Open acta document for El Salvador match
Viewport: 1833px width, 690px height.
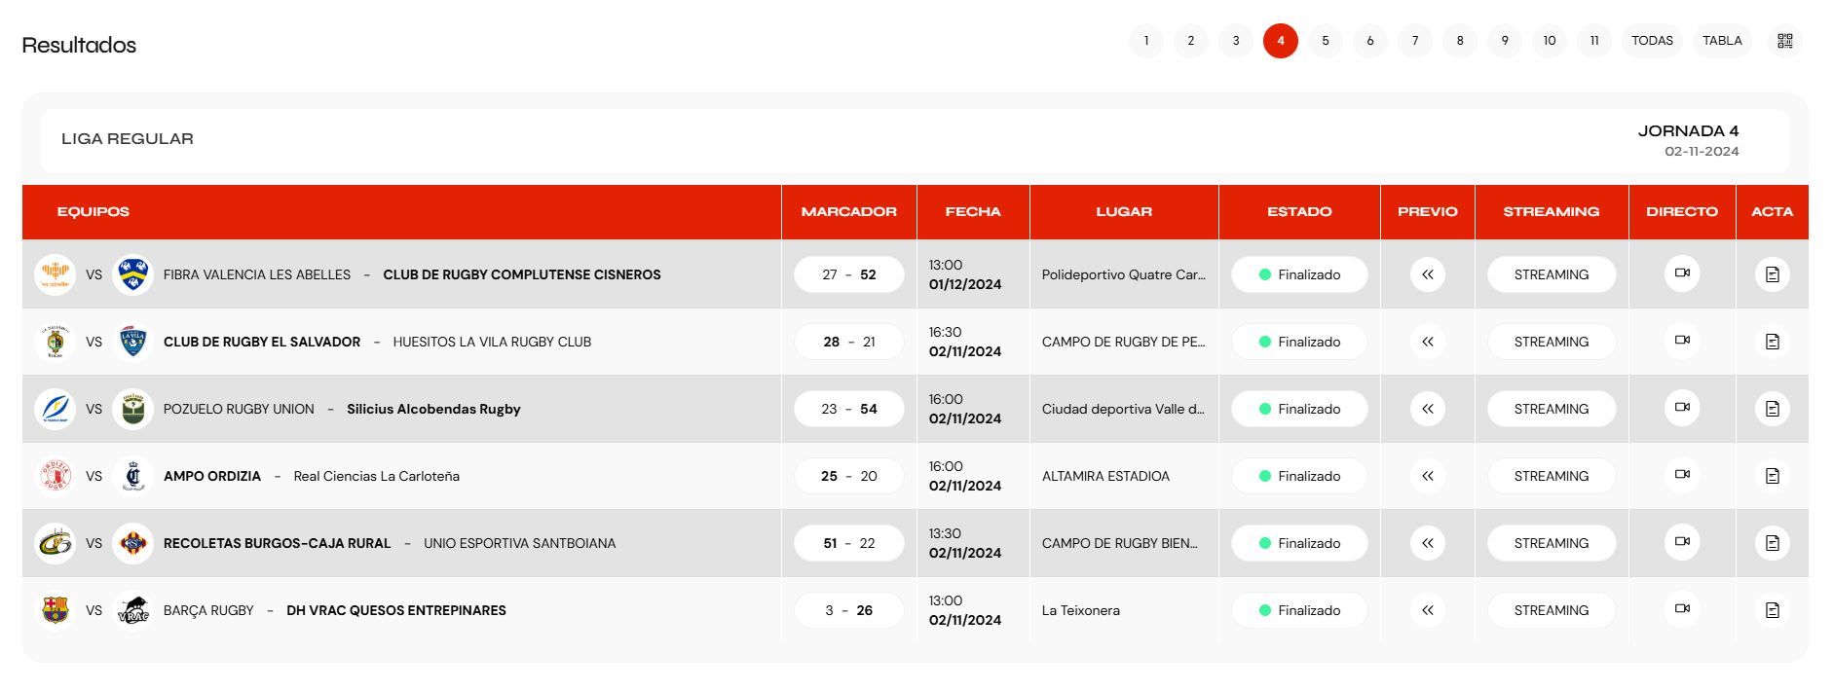click(x=1772, y=342)
